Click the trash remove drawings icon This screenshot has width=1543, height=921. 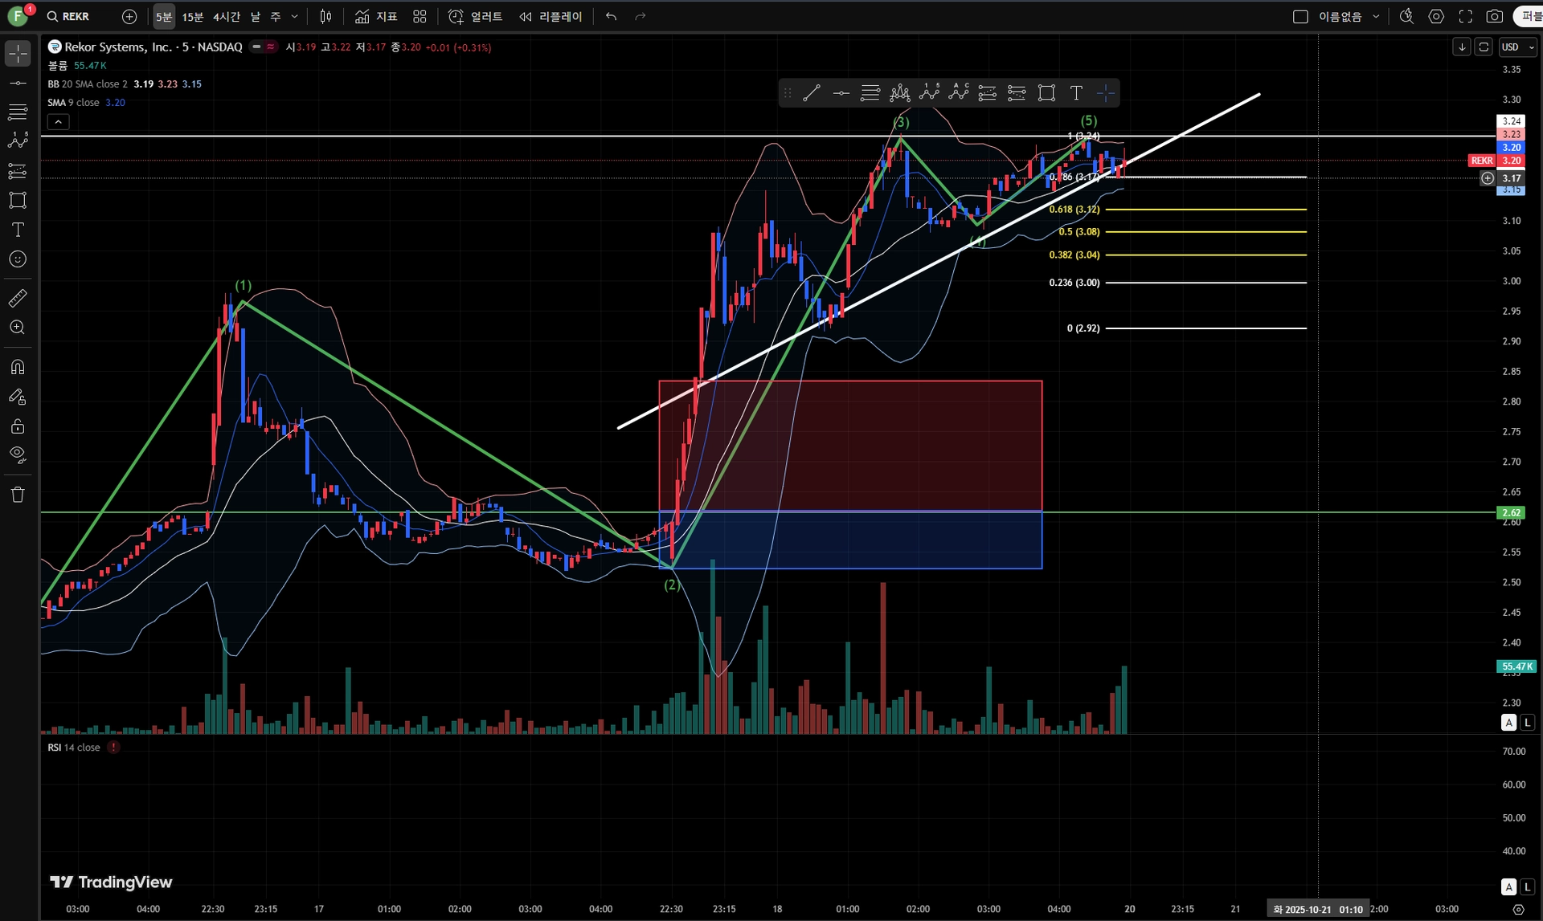click(18, 495)
